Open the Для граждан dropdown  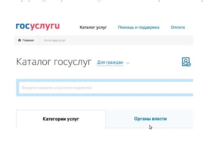tap(110, 62)
